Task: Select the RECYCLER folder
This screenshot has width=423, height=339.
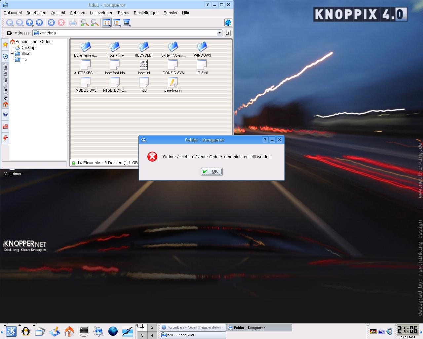Action: pos(144,50)
